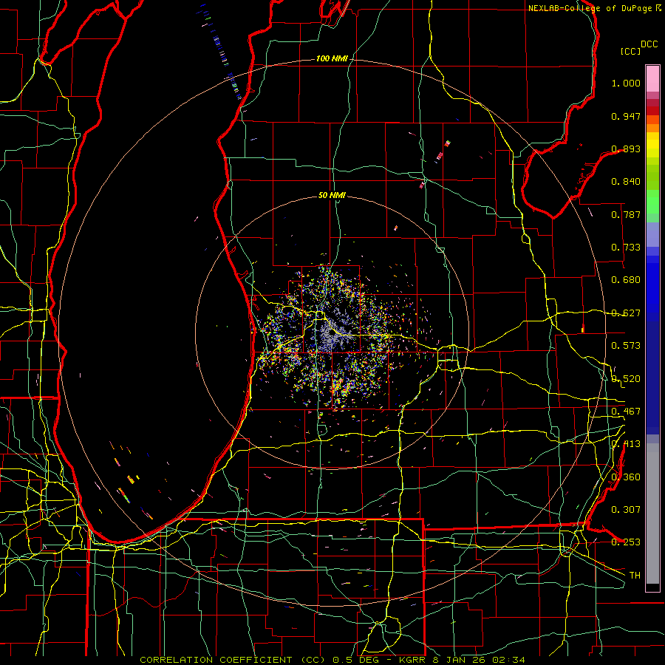This screenshot has width=665, height=665.
Task: Click the 0.253 scale value
Action: [x=626, y=542]
